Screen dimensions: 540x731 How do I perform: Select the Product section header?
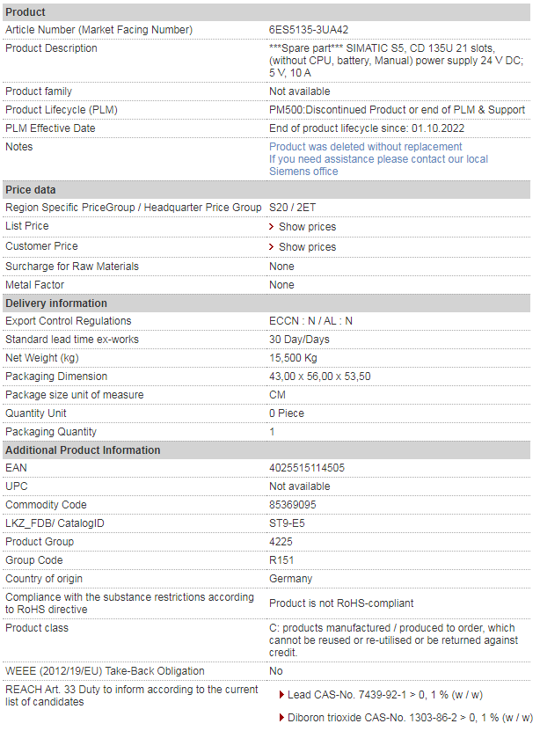coord(266,12)
